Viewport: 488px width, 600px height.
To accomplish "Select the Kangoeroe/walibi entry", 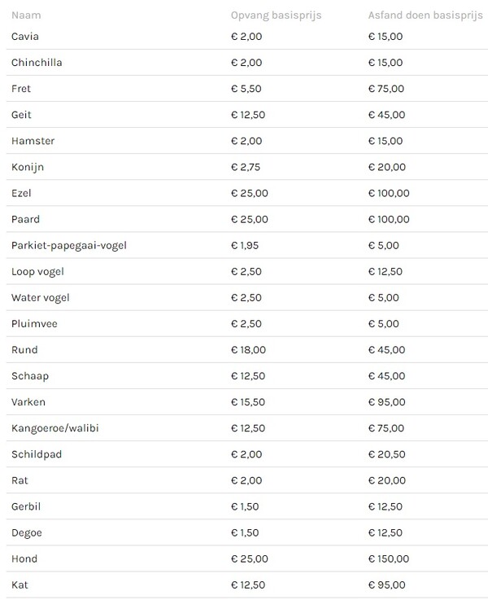I will (x=55, y=428).
